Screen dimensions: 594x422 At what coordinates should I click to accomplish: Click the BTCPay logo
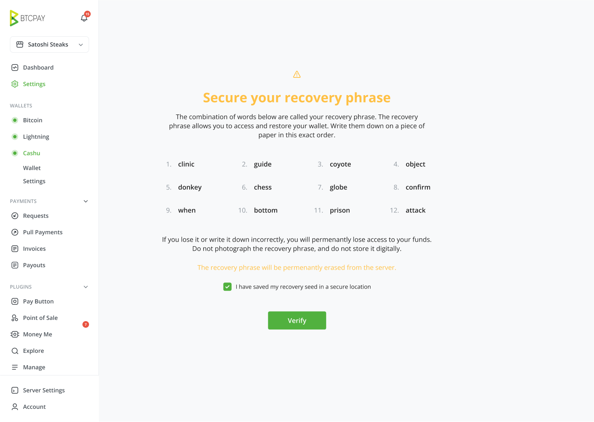[27, 18]
